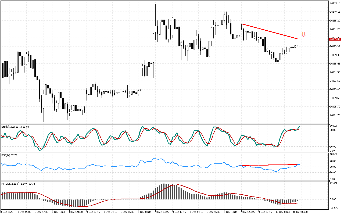Click the 10 Dec 05:30 time label

[300, 212]
